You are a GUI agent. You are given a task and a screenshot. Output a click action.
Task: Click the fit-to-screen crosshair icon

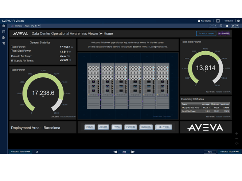(x=237, y=144)
